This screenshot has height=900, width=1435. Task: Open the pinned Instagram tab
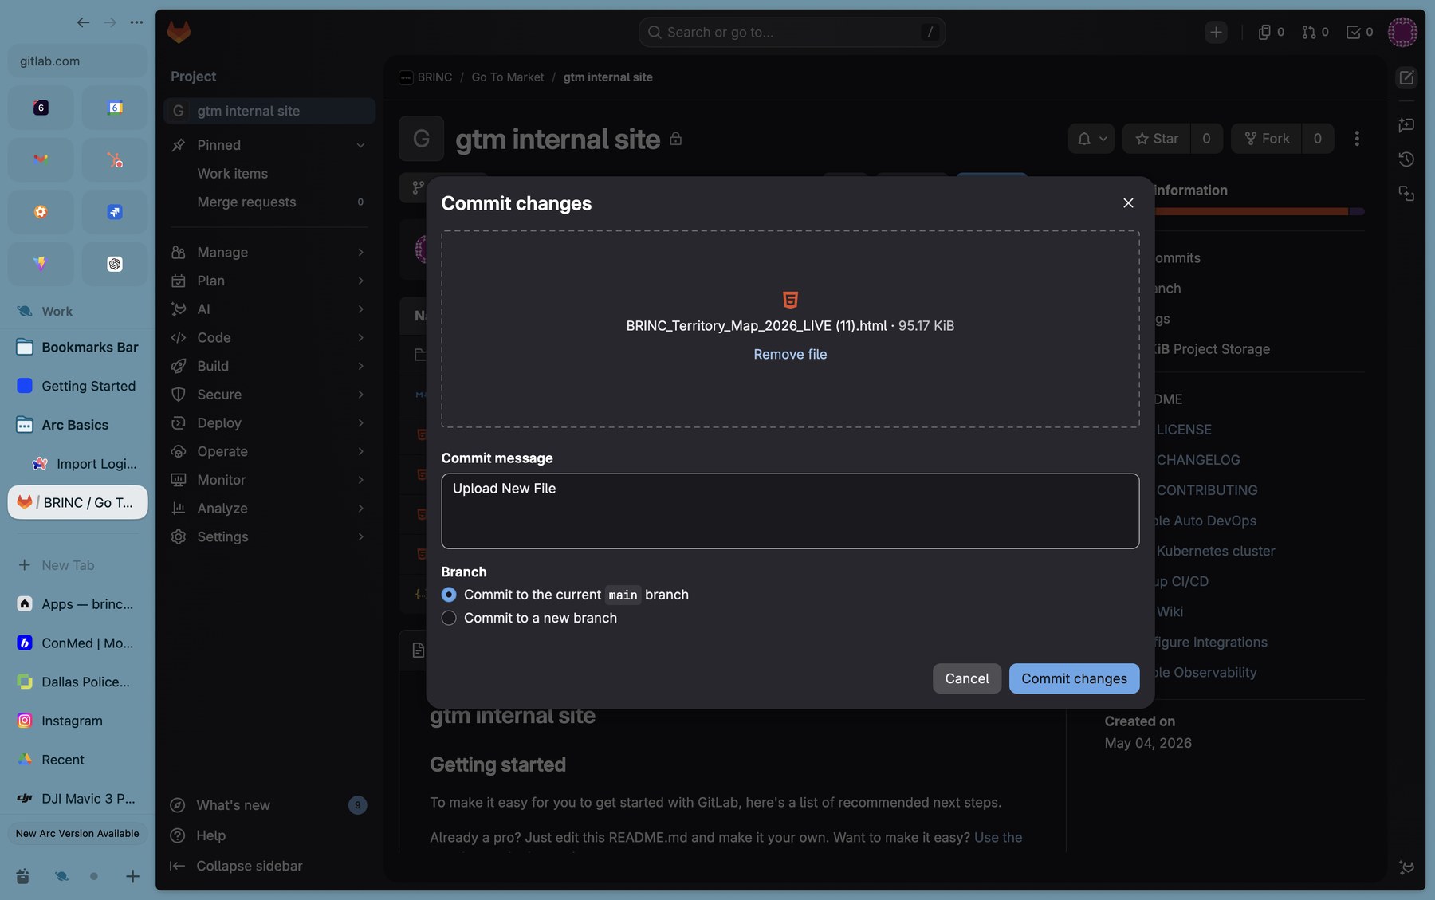click(x=77, y=721)
